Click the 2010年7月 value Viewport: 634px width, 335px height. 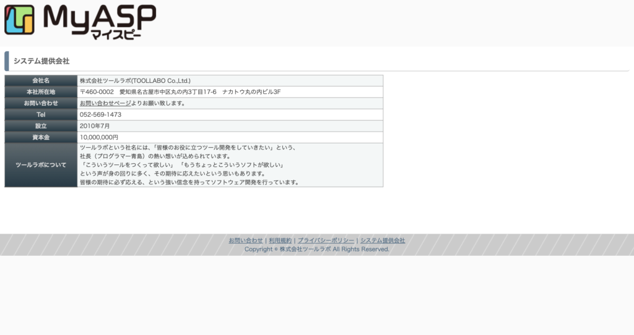point(95,126)
